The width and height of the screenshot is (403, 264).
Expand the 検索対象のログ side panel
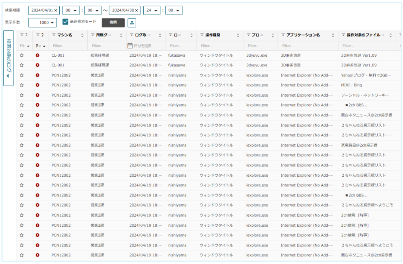(9, 58)
